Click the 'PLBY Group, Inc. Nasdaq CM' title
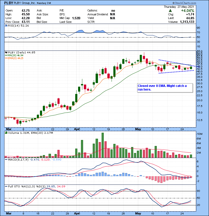The height and width of the screenshot is (216, 209). click(32, 3)
